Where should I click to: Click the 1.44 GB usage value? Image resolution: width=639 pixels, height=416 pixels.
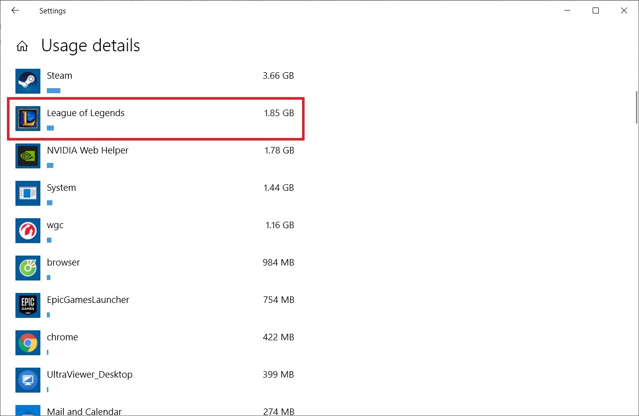coord(279,188)
